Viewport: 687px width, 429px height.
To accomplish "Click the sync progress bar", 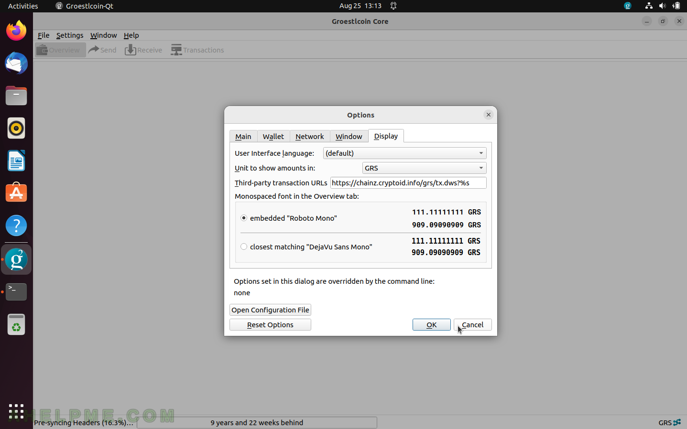I will pos(257,422).
